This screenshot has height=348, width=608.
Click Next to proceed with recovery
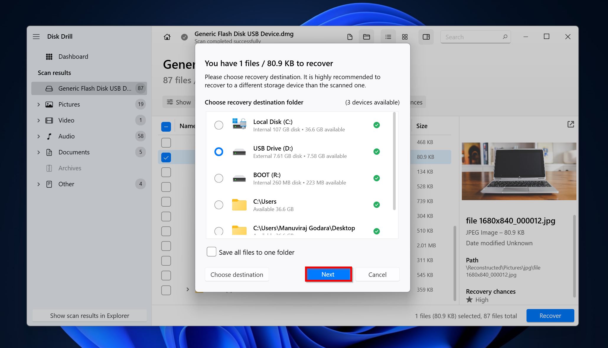click(328, 274)
